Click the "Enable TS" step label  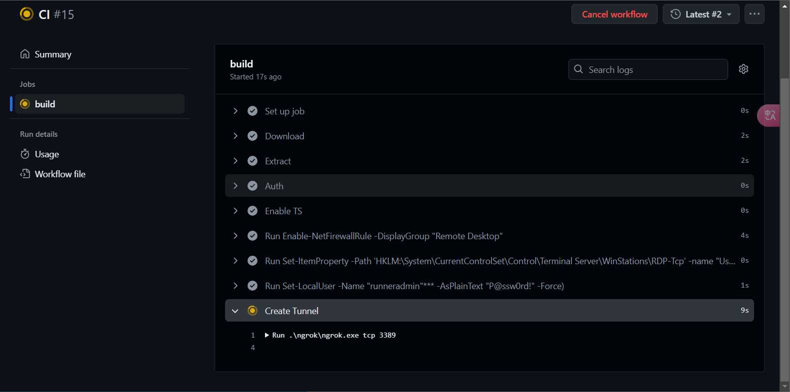click(x=283, y=211)
